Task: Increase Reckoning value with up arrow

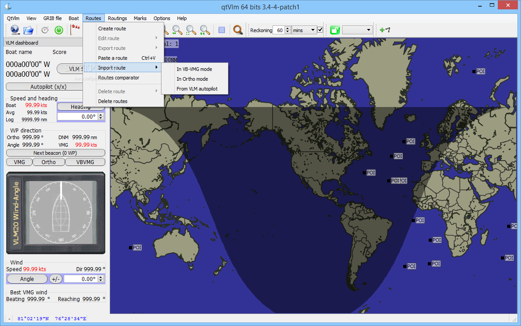Action: click(x=288, y=28)
